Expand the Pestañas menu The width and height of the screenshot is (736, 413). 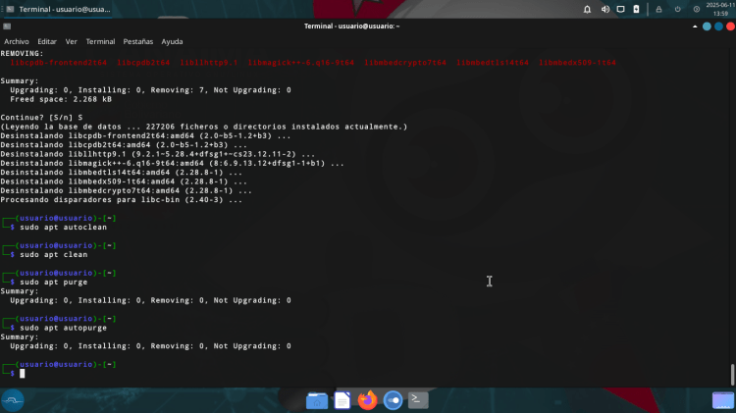click(137, 42)
